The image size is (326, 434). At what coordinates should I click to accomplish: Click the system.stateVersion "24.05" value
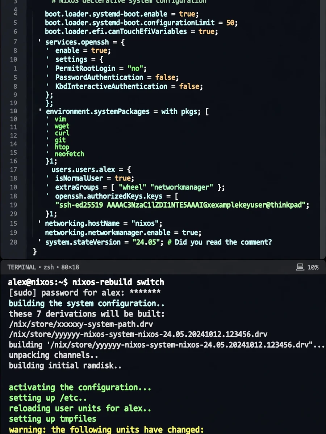point(146,242)
